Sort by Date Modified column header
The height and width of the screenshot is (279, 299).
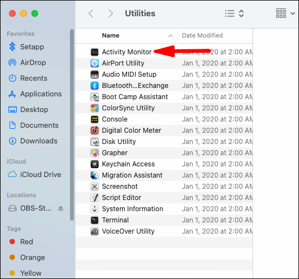click(202, 35)
